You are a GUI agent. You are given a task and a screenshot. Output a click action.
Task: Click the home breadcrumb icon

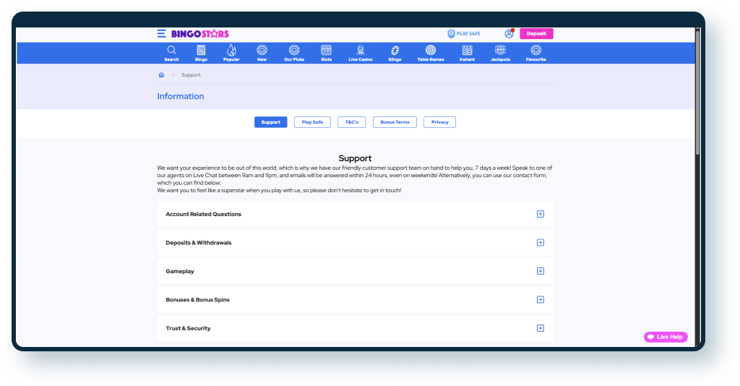[x=161, y=75]
